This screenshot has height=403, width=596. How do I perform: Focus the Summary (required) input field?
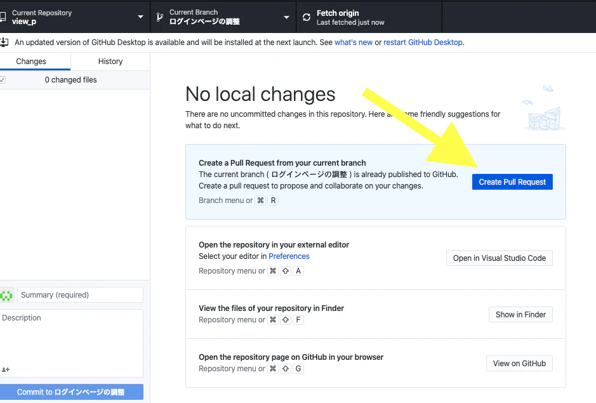click(x=80, y=295)
